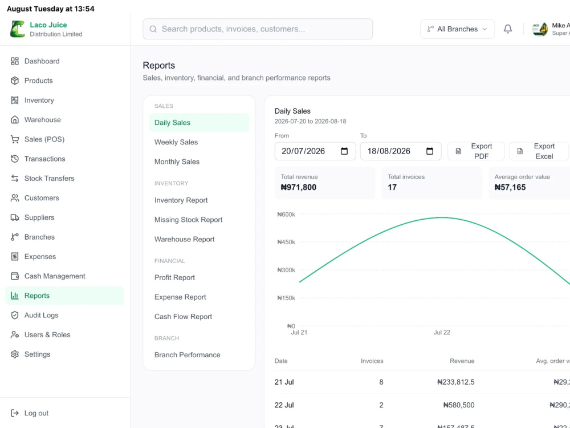
Task: Click the Invoices column header
Action: pyautogui.click(x=372, y=361)
